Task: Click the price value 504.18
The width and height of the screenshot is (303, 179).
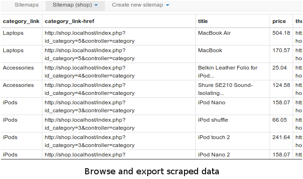Action: point(281,33)
